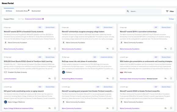Click the News Portal title

pos(8,3)
